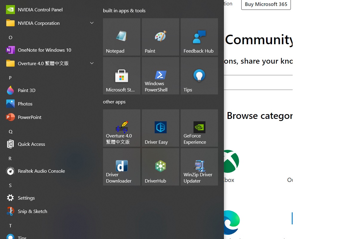Open PowerPoint from the app list
Viewport: 344px width, 239px height.
point(50,117)
